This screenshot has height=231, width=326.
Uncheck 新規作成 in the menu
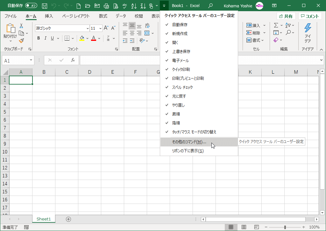point(199,34)
